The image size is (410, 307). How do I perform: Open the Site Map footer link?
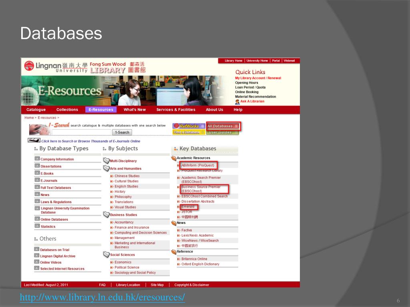click(157, 285)
